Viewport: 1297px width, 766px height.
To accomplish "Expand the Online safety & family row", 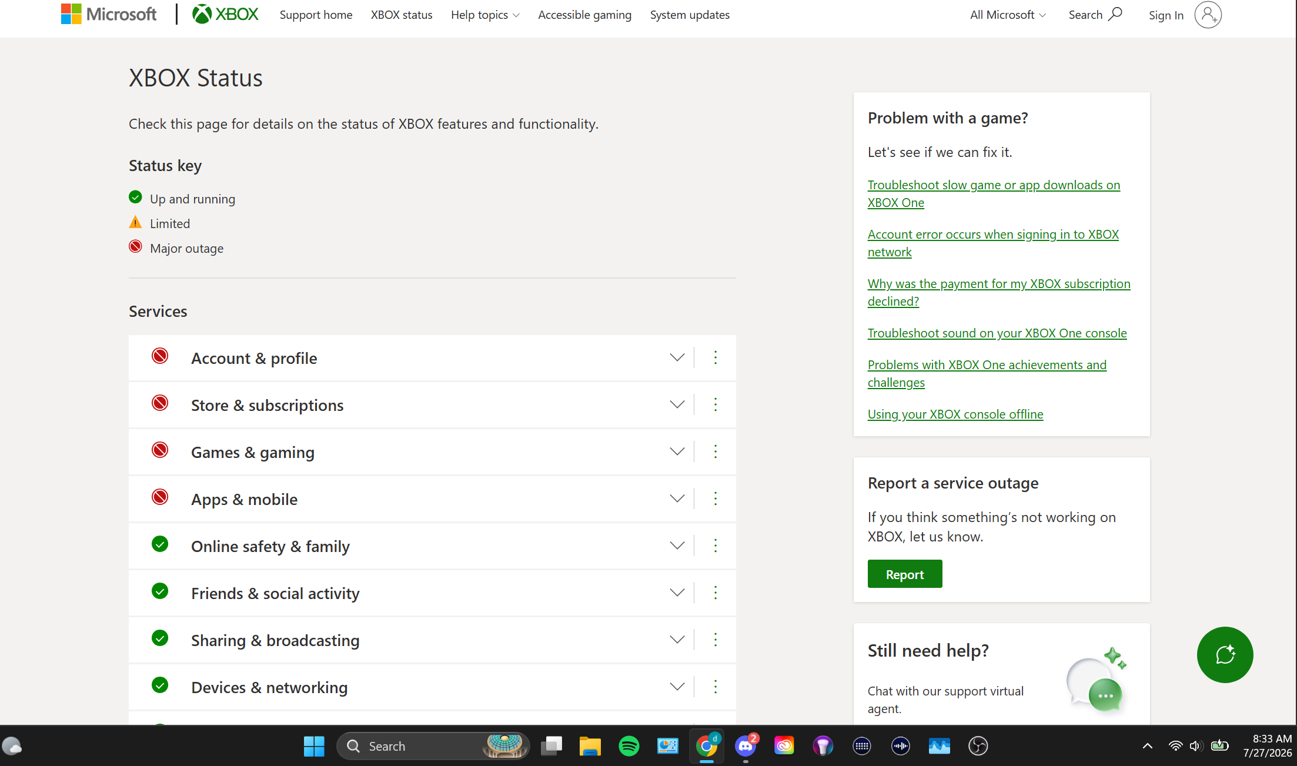I will (677, 546).
